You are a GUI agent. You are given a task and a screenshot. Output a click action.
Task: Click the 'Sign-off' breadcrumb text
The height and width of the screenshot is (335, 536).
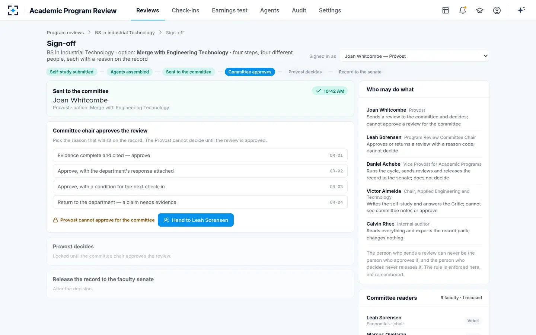tap(175, 33)
